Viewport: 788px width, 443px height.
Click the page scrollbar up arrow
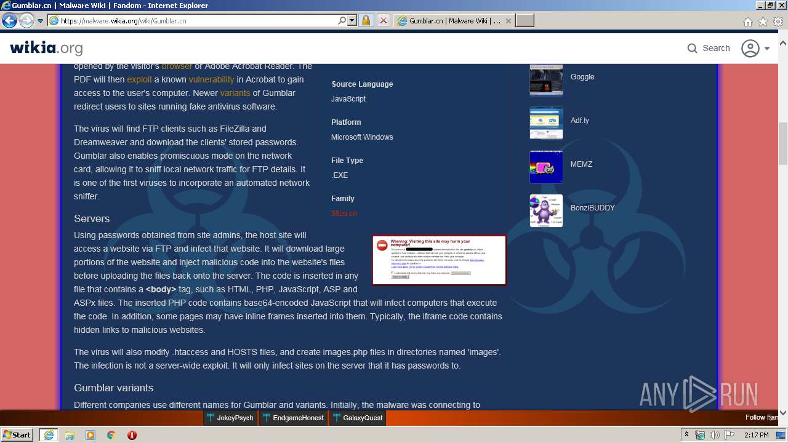click(783, 44)
